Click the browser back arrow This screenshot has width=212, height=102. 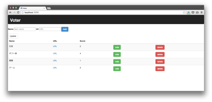[10, 12]
